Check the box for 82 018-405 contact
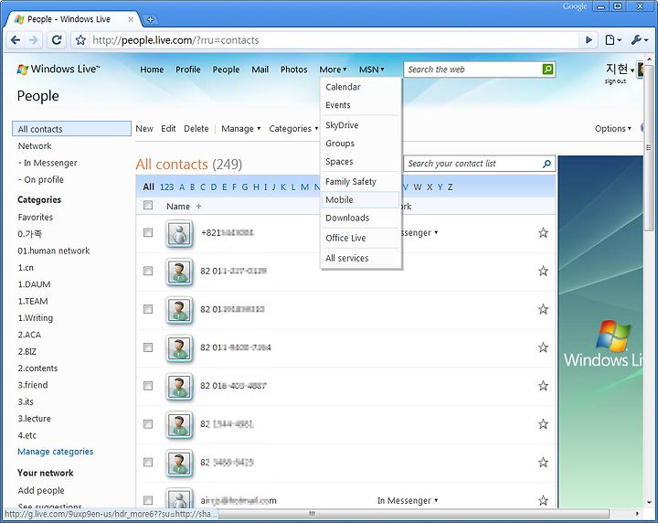The width and height of the screenshot is (658, 523). 148,386
